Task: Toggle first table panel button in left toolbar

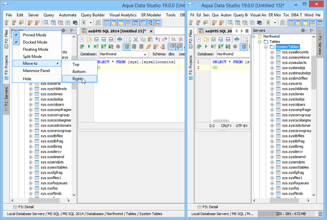Action: click(x=107, y=23)
